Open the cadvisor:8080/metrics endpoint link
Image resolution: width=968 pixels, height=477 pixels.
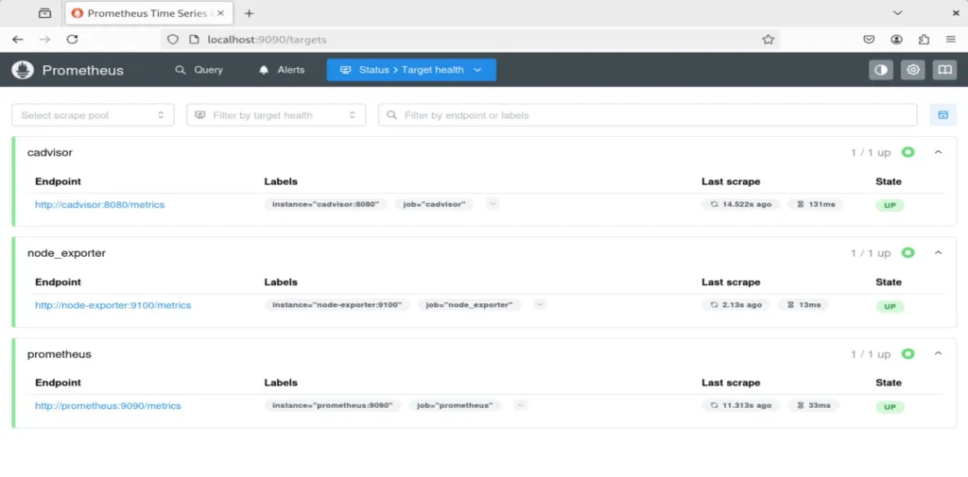click(x=100, y=205)
